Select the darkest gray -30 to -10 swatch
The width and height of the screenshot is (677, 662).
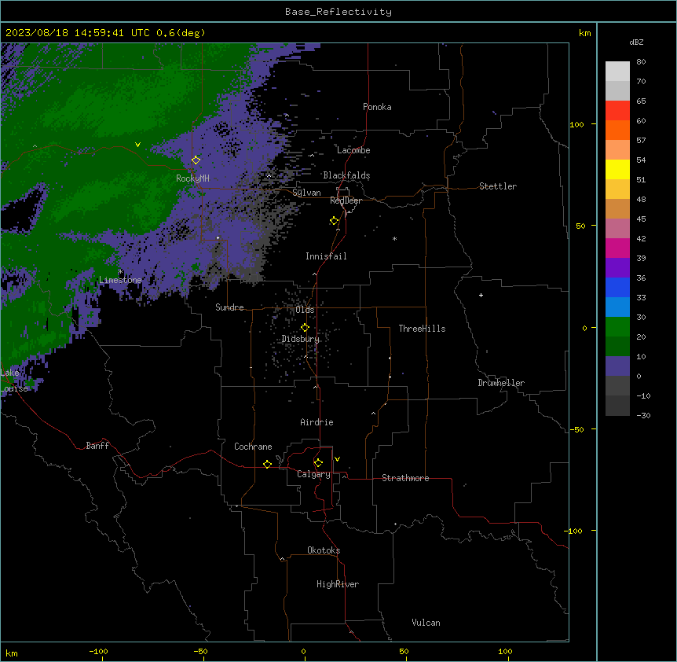click(x=617, y=406)
